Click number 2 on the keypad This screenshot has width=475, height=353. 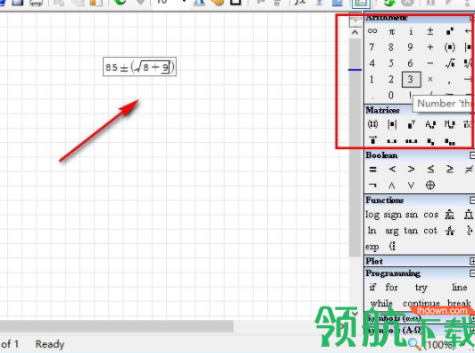[391, 80]
